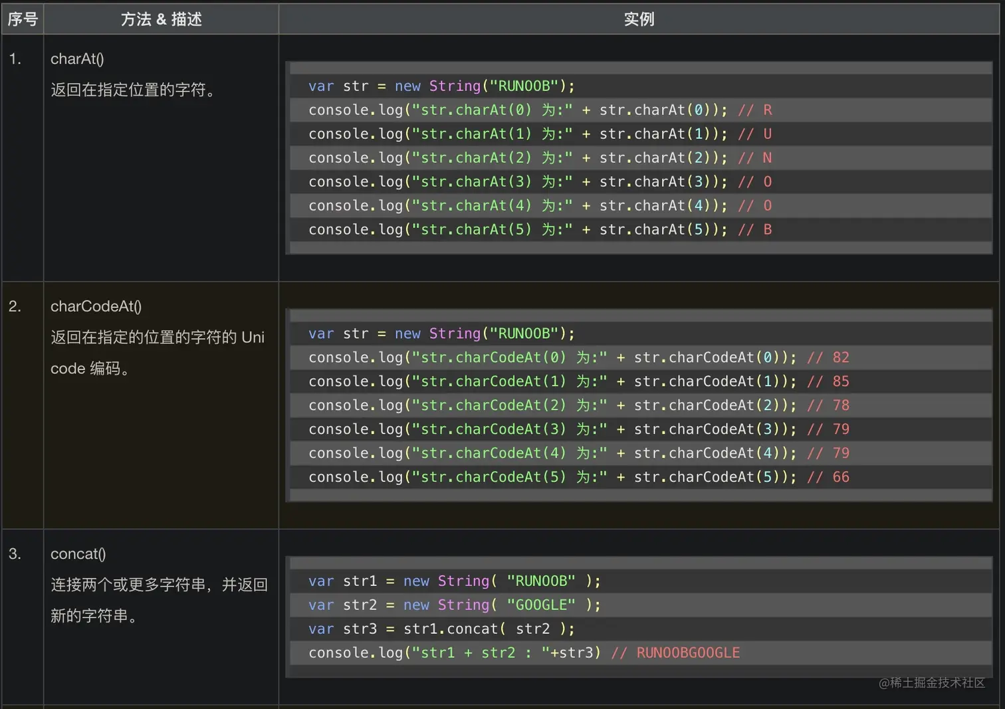1005x709 pixels.
Task: Click the // RUNOOBGOOGLE comment
Action: [x=675, y=652]
